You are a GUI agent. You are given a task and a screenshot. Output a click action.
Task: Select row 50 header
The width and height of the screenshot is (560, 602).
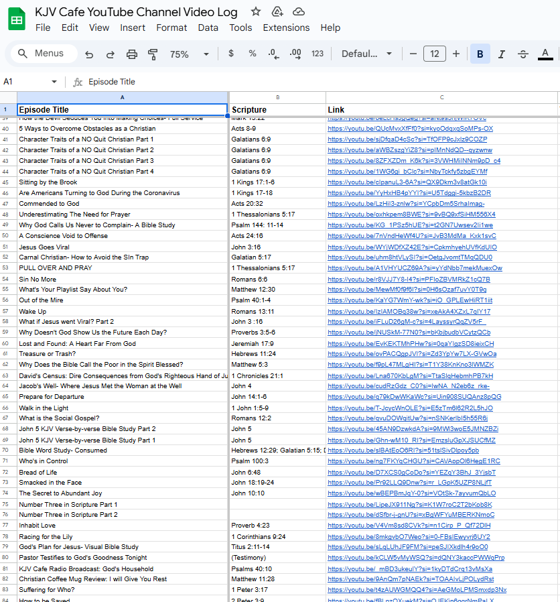[x=6, y=236]
